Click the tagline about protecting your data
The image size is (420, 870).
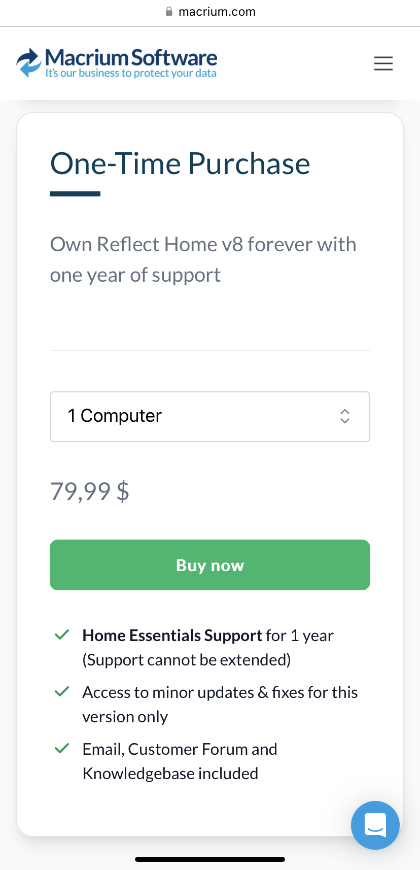click(x=131, y=74)
